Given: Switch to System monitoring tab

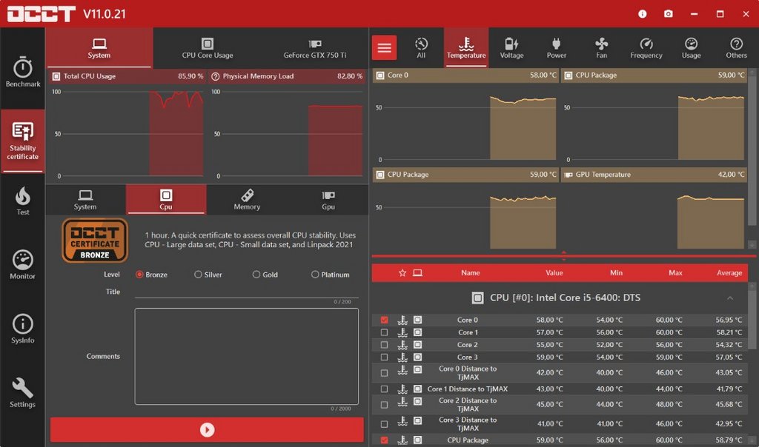Looking at the screenshot, I should pos(99,48).
